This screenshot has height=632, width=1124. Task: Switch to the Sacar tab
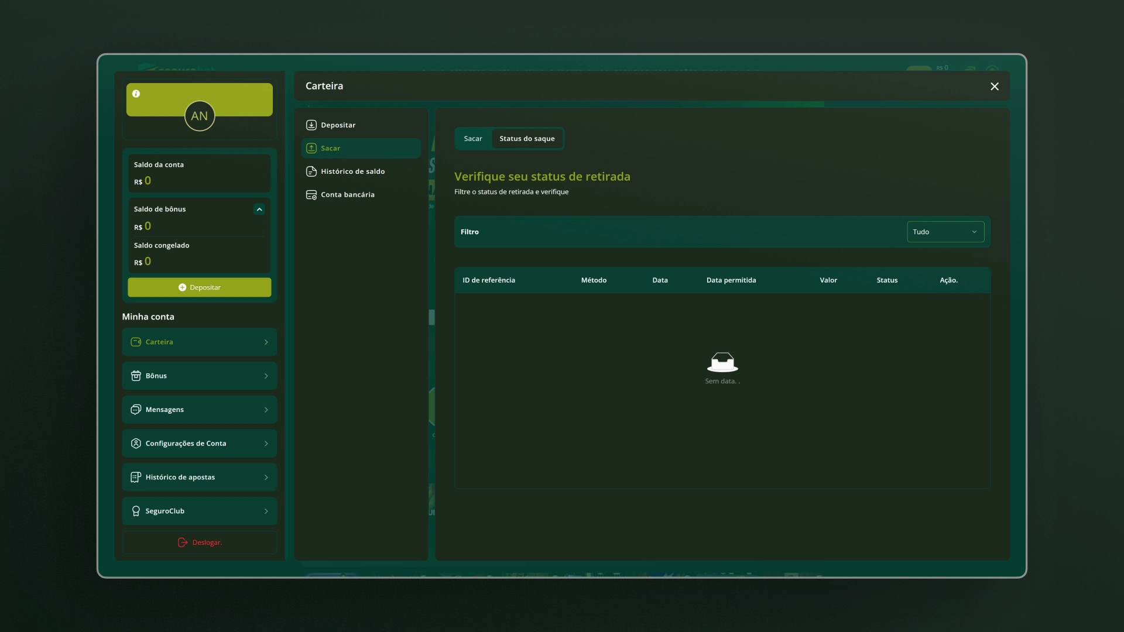pos(472,139)
